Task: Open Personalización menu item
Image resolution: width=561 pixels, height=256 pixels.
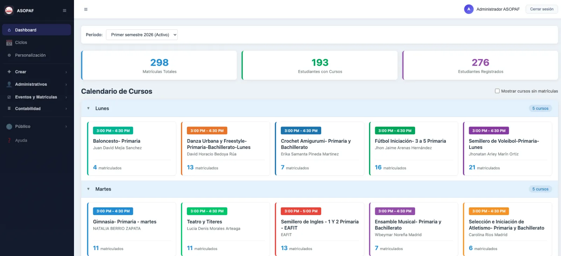Action: click(x=37, y=55)
